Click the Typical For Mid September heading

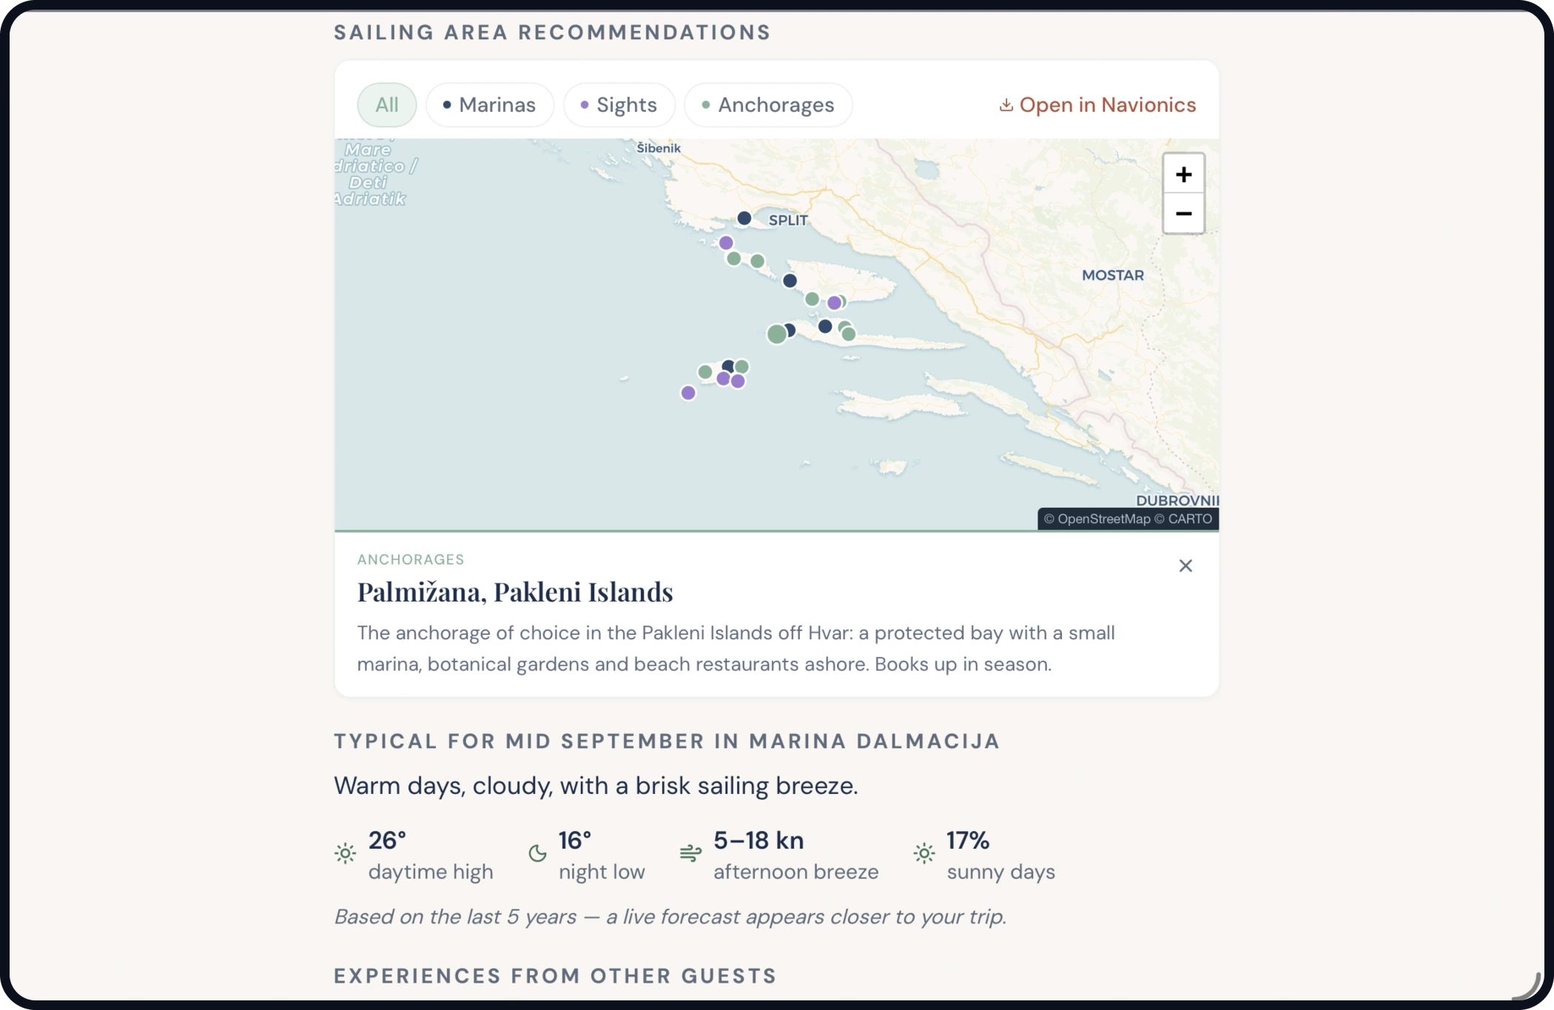coord(667,741)
